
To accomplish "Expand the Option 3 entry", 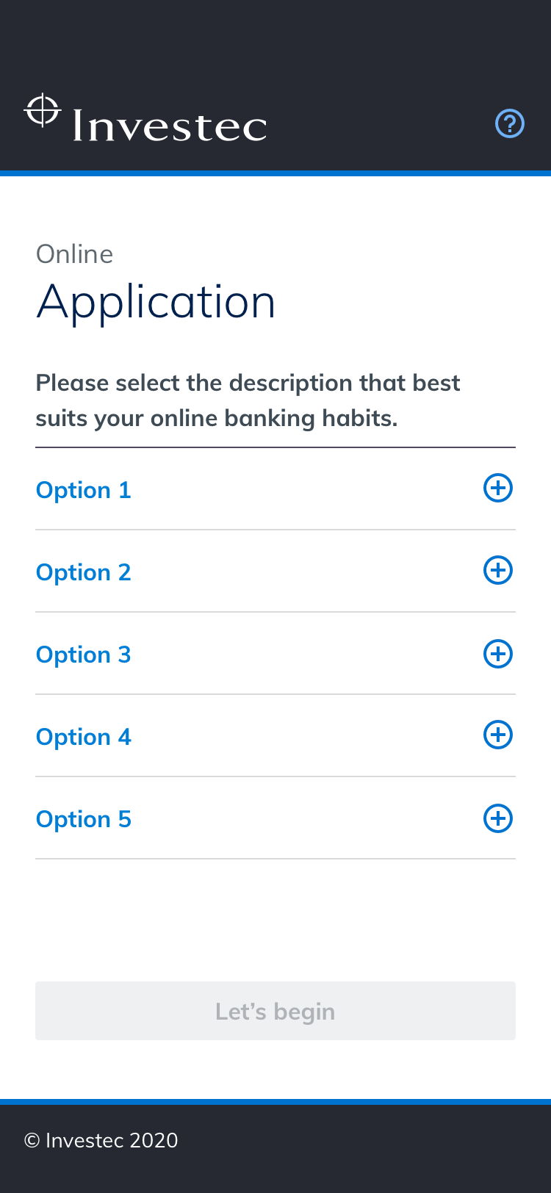I will [84, 655].
